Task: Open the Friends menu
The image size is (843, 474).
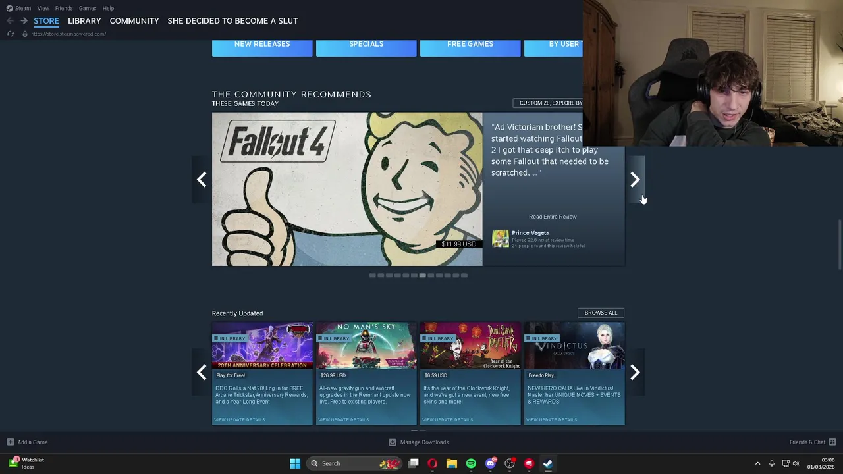Action: click(x=64, y=8)
